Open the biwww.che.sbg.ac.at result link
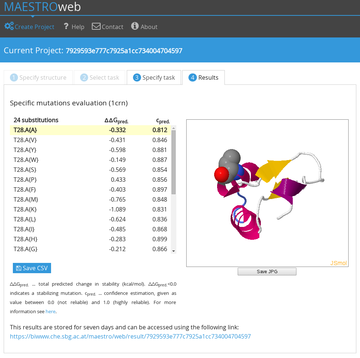Viewport: 360px width, 358px height. pyautogui.click(x=130, y=336)
